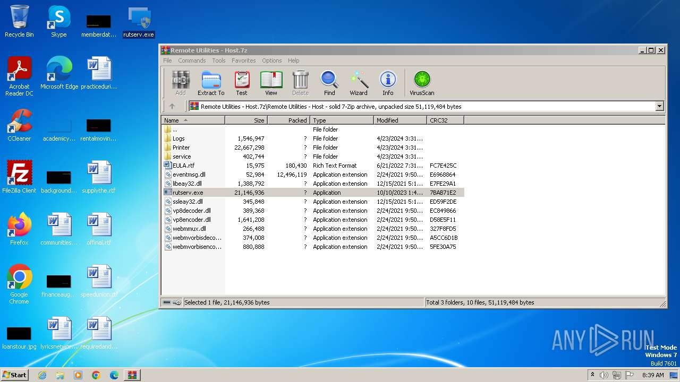The height and width of the screenshot is (382, 680).
Task: Go up one folder level arrow
Action: pos(172,106)
